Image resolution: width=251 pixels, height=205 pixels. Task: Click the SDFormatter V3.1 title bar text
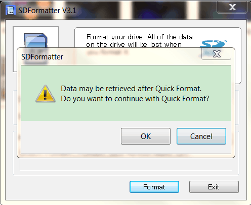(x=47, y=11)
